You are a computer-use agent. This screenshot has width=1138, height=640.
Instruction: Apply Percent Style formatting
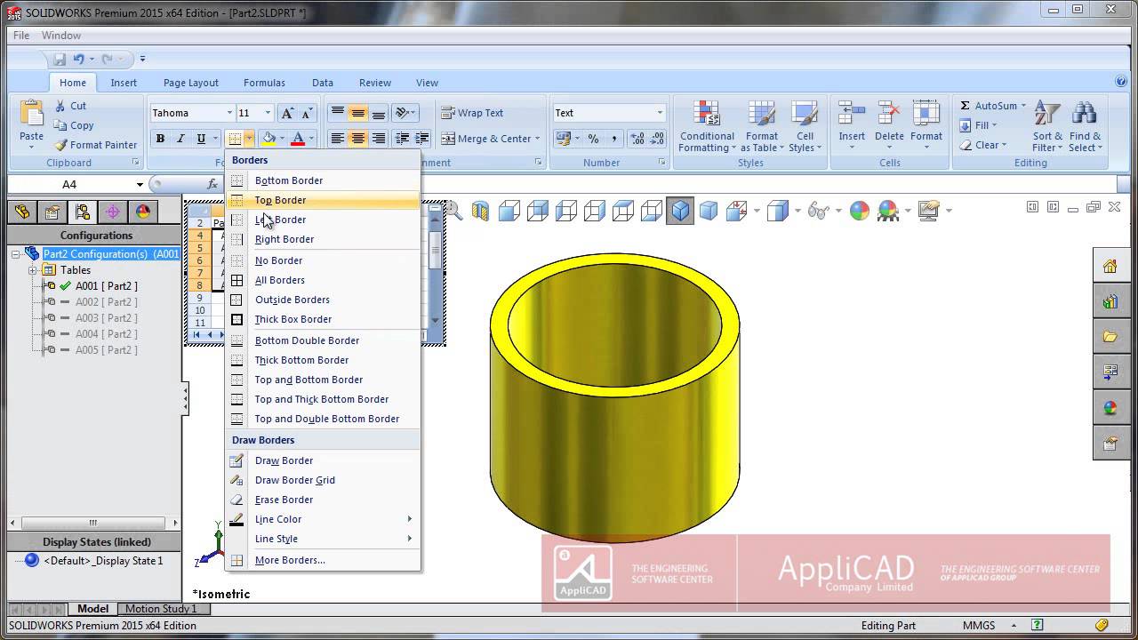click(x=593, y=139)
